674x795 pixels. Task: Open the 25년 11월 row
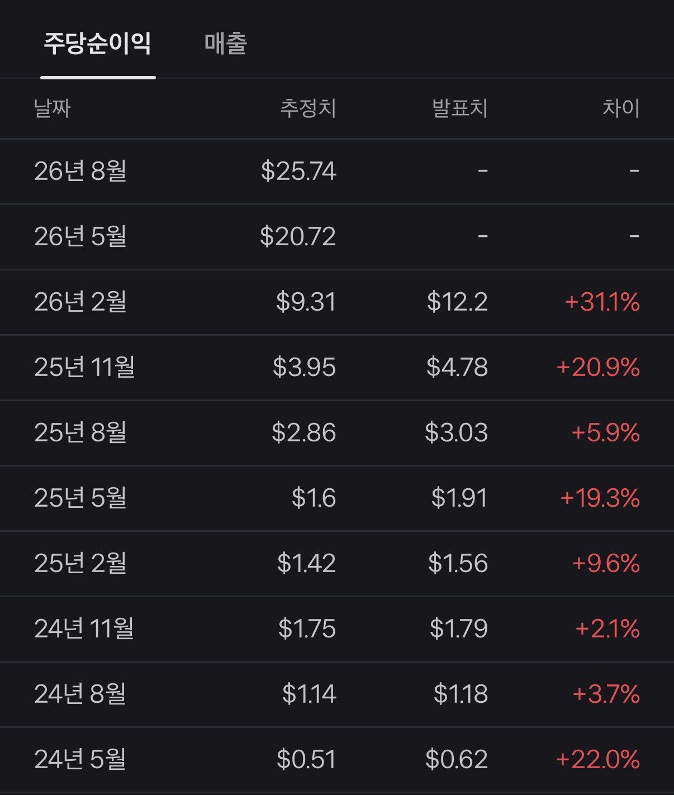337,367
